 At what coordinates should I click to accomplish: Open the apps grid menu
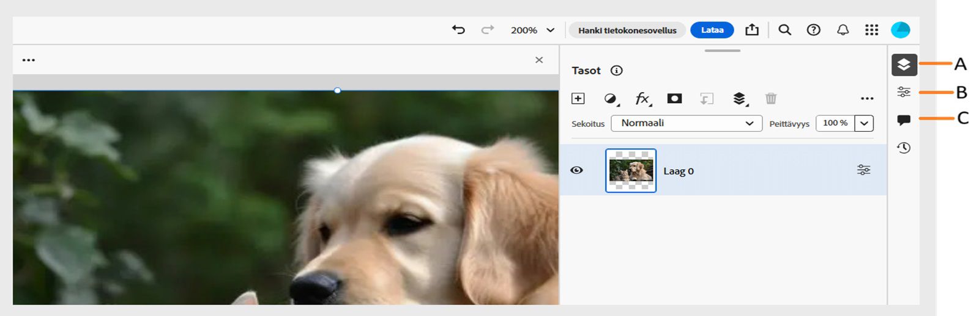pyautogui.click(x=872, y=29)
